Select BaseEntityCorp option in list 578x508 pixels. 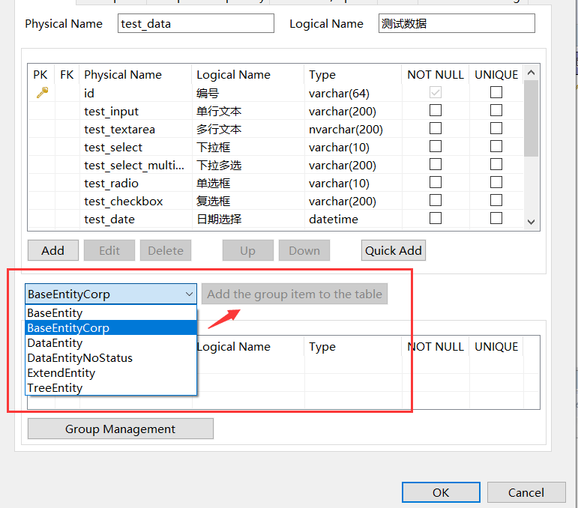point(111,328)
